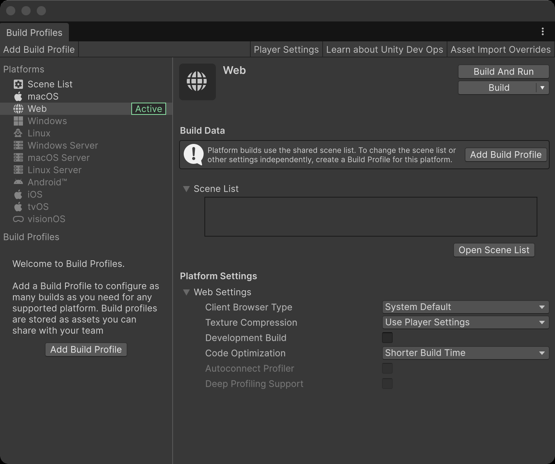Click the Web title beside the globe
The height and width of the screenshot is (464, 555).
(234, 70)
